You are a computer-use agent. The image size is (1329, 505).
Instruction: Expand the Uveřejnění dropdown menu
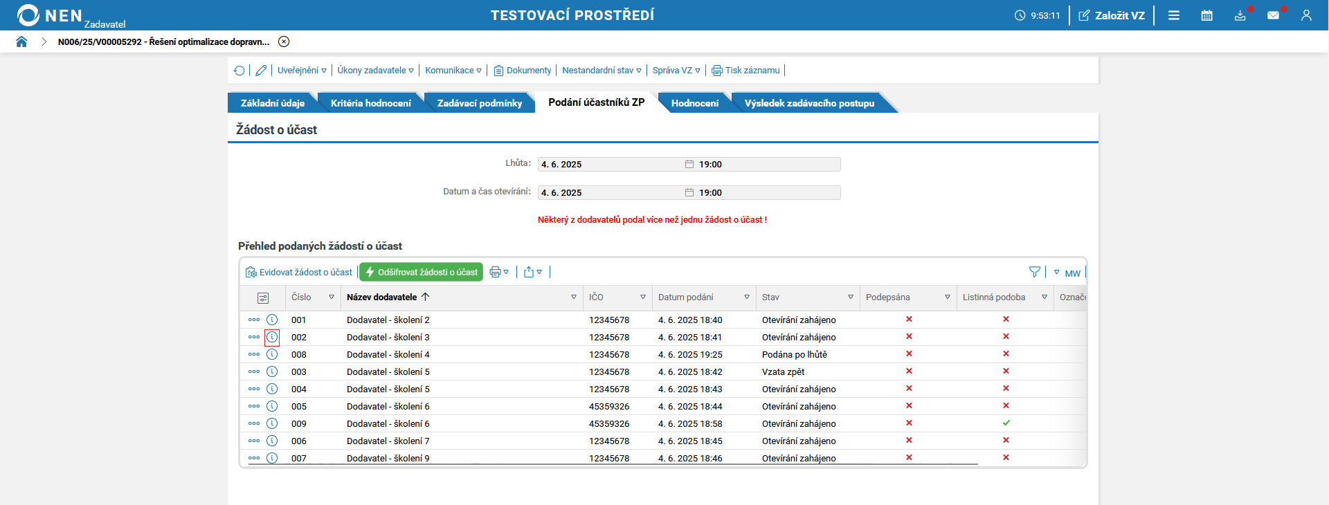(302, 71)
